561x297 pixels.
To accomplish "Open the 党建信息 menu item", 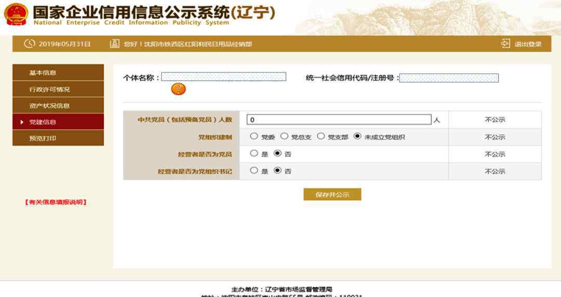I will pos(58,122).
